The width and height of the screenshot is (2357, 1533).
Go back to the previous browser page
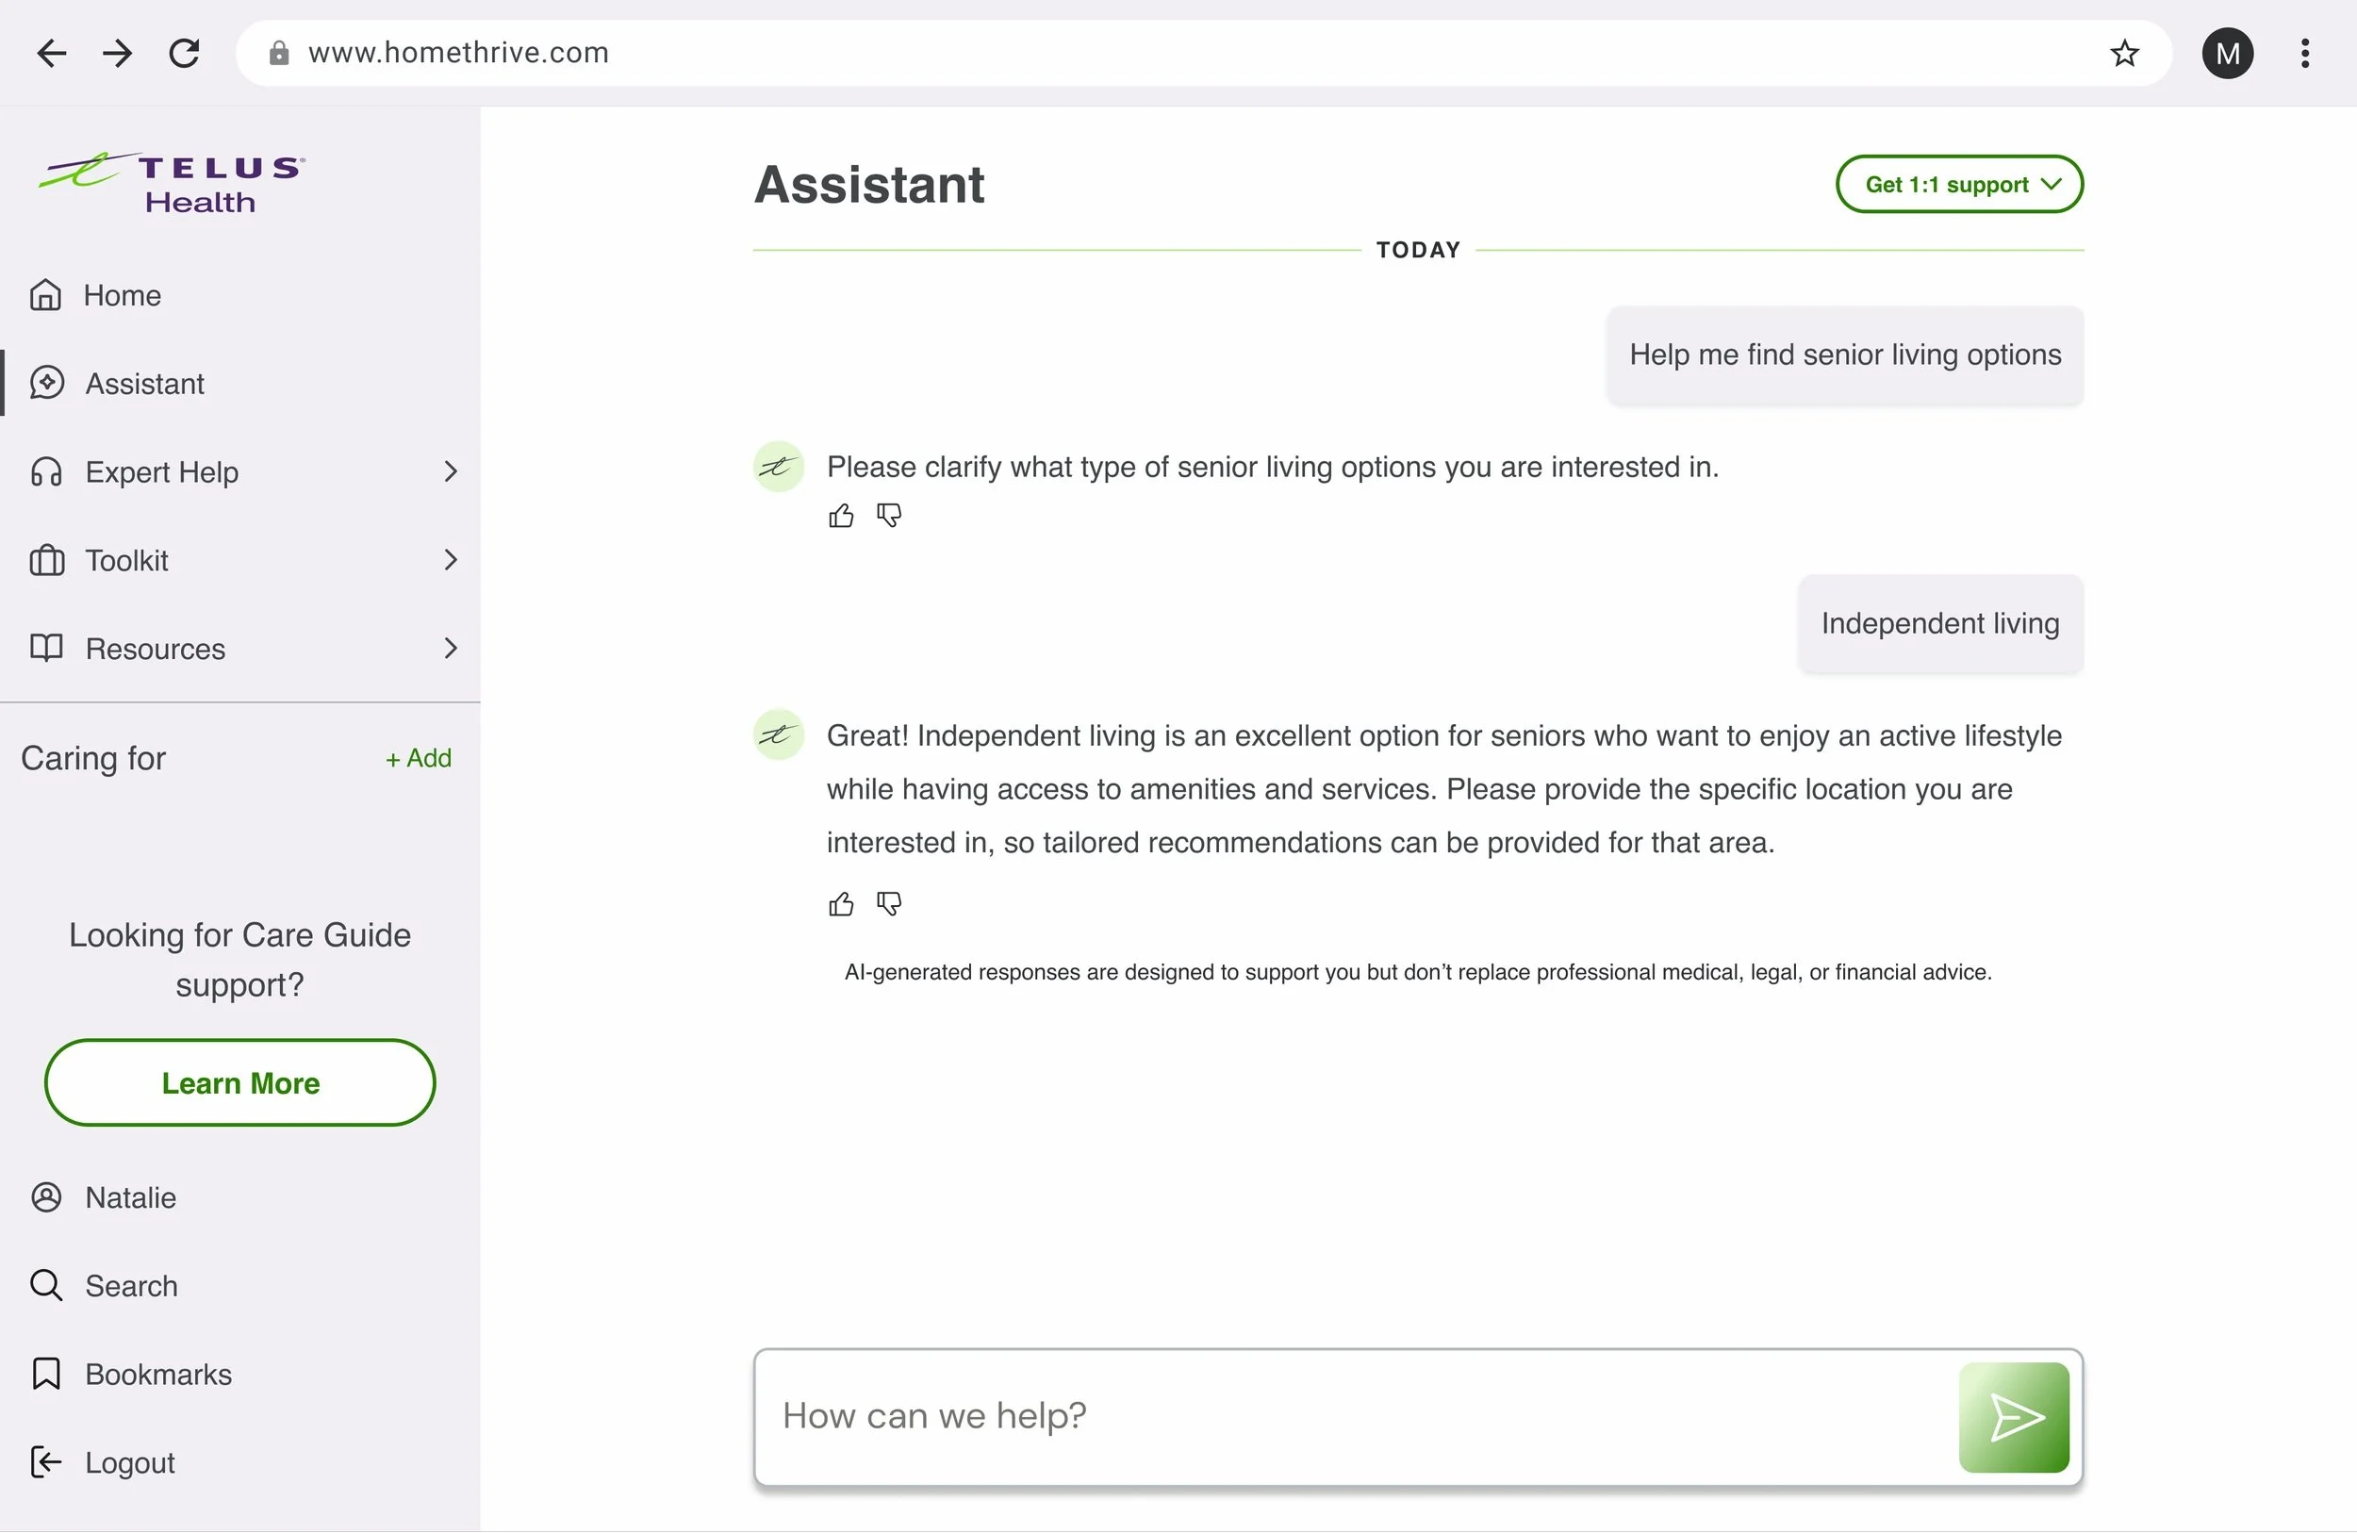pyautogui.click(x=52, y=53)
